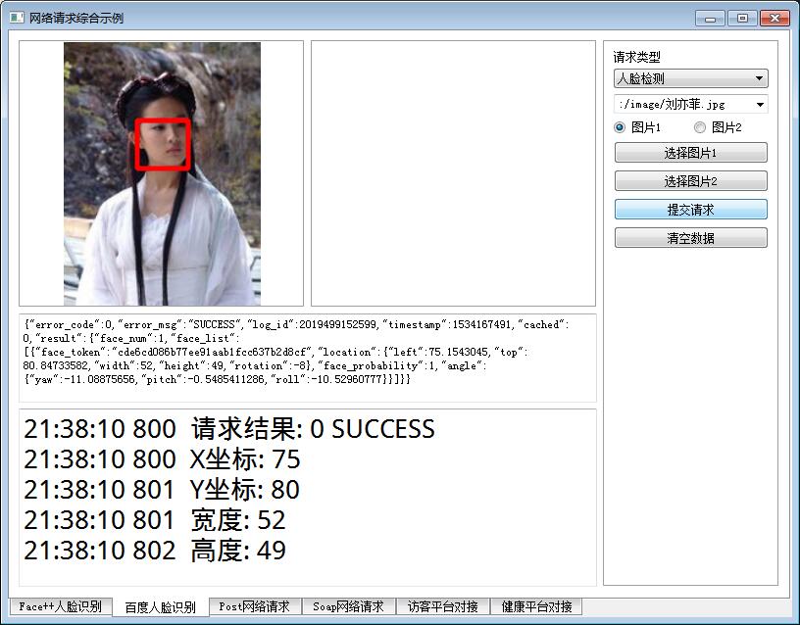Click the log line X坐标: 75
Viewport: 800px width, 625px height.
pos(162,459)
